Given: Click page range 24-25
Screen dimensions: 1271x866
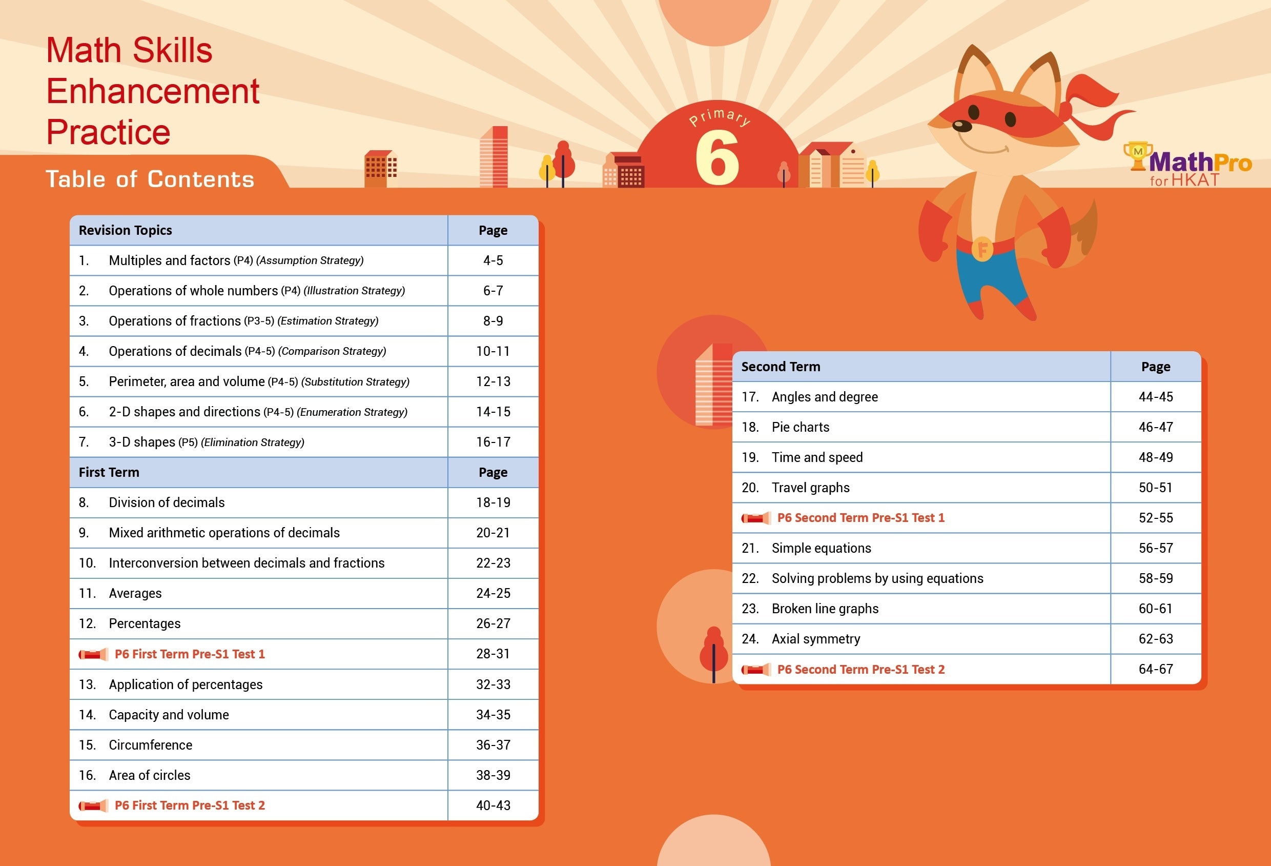Looking at the screenshot, I should click(x=493, y=594).
